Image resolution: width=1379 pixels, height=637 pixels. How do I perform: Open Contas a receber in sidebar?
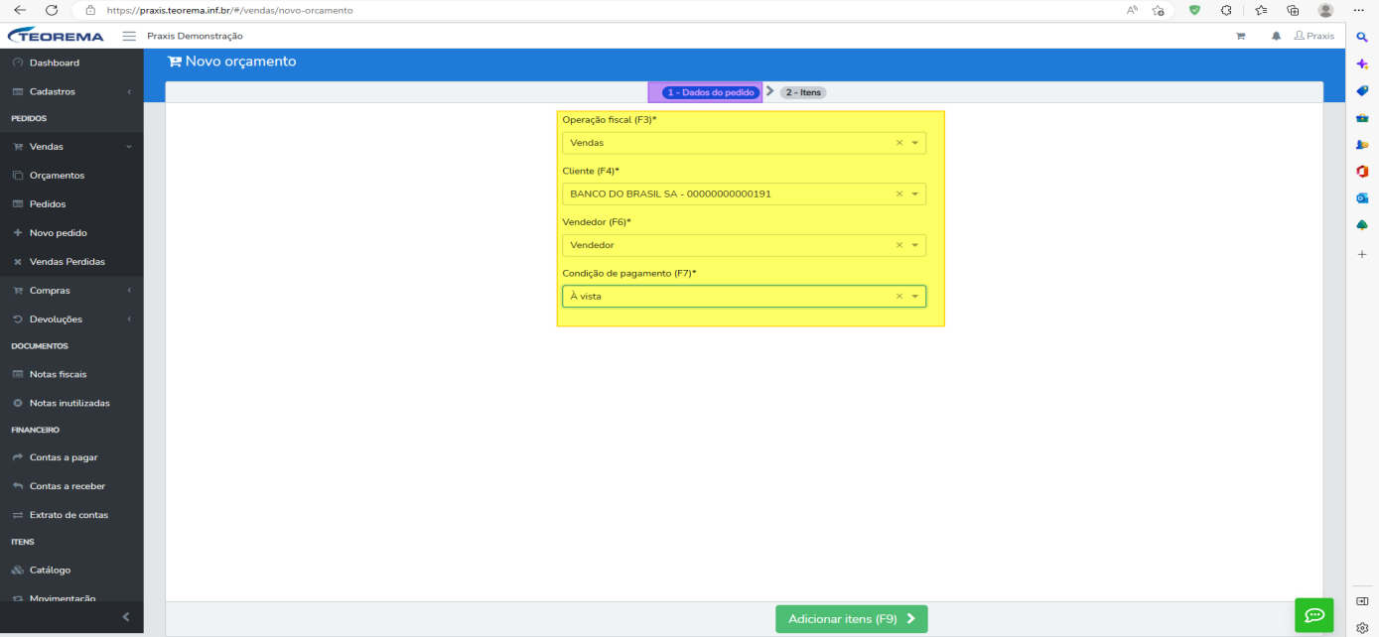coord(71,486)
